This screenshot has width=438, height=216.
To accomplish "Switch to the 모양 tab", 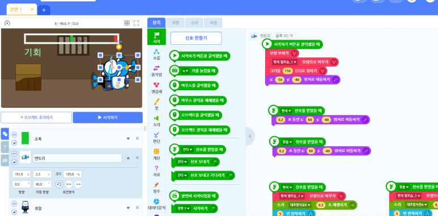I will 176,23.
